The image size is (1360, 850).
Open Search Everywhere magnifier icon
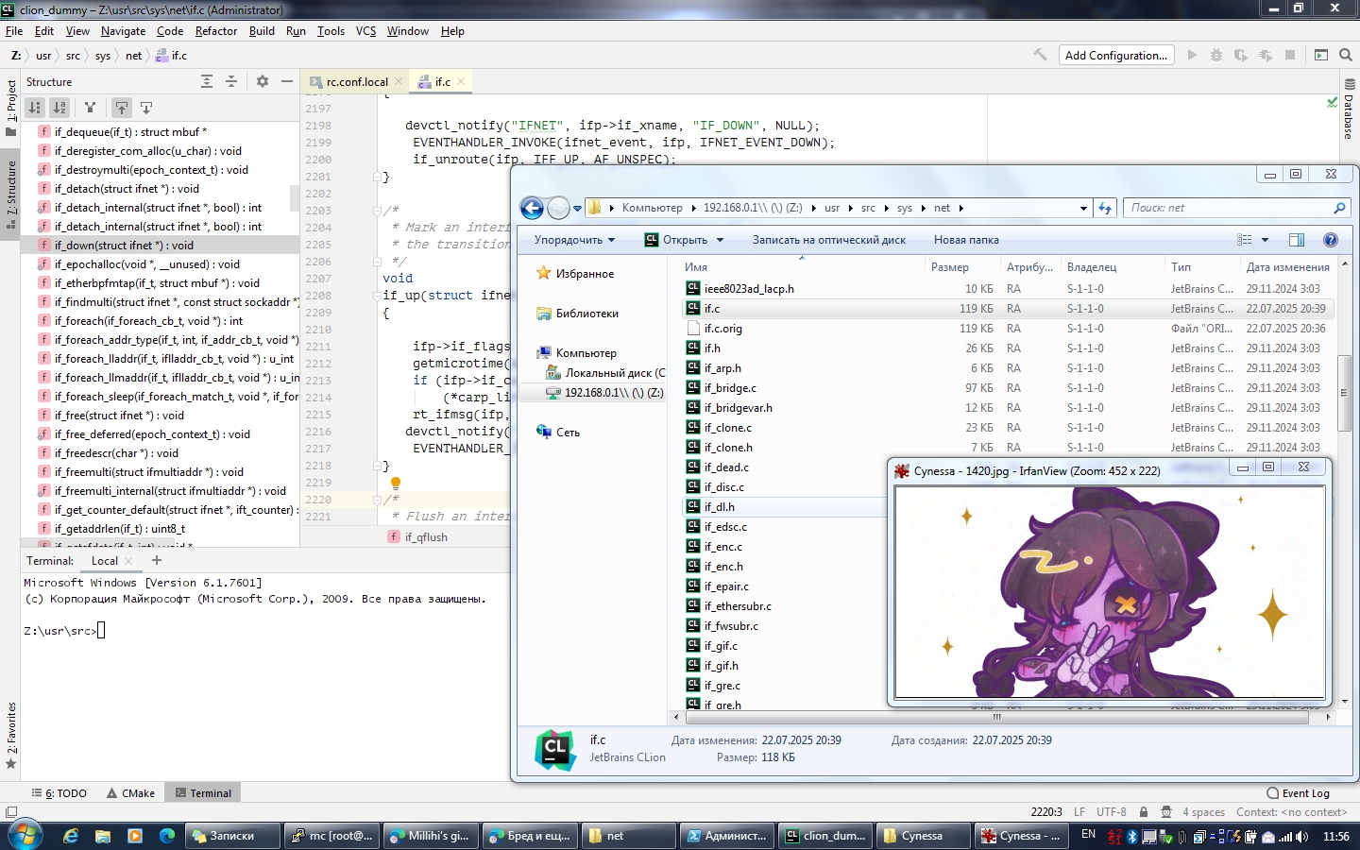coord(1346,55)
